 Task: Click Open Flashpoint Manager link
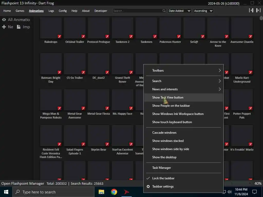tap(23, 183)
